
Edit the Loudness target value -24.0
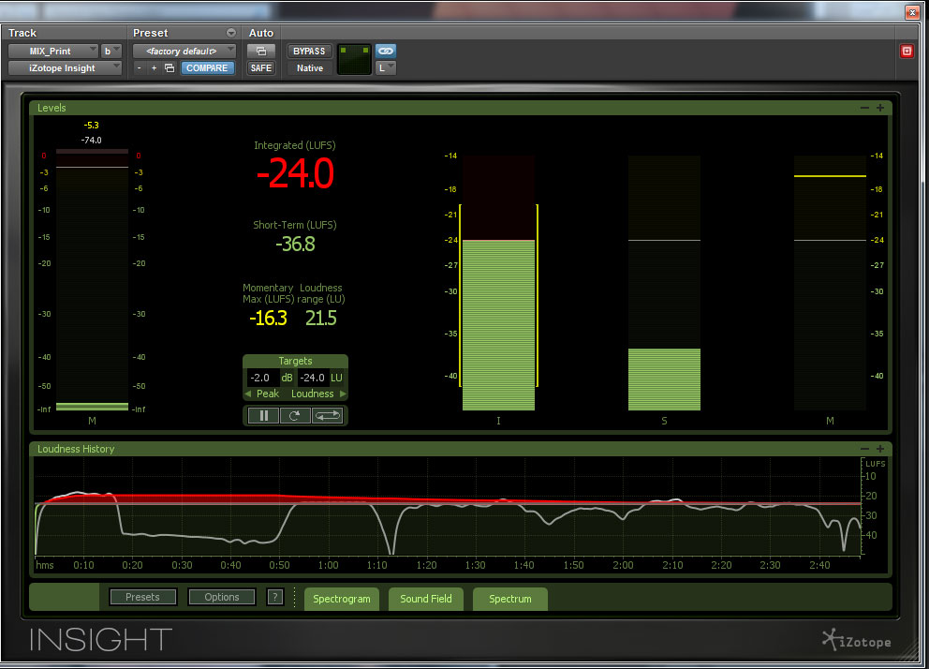click(312, 378)
